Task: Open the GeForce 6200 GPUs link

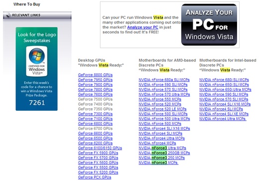Action: tap(95, 143)
